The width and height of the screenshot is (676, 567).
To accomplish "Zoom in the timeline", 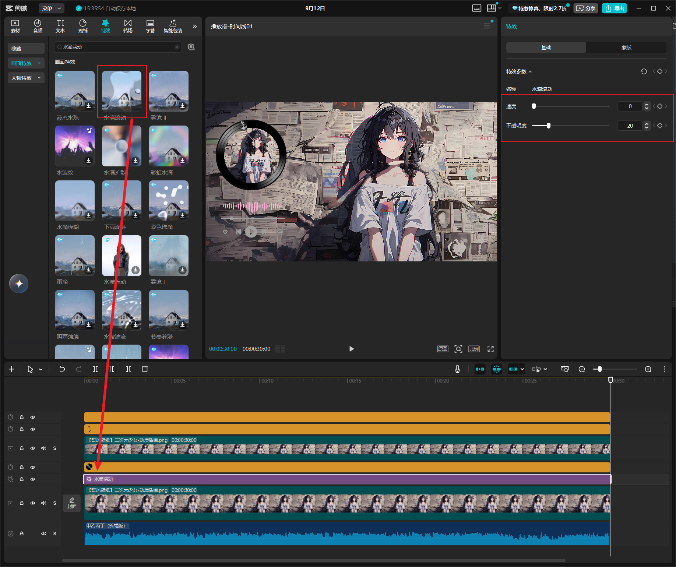I will [x=648, y=369].
